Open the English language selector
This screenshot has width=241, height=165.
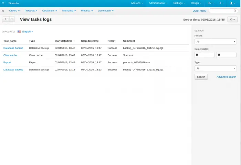27,32
